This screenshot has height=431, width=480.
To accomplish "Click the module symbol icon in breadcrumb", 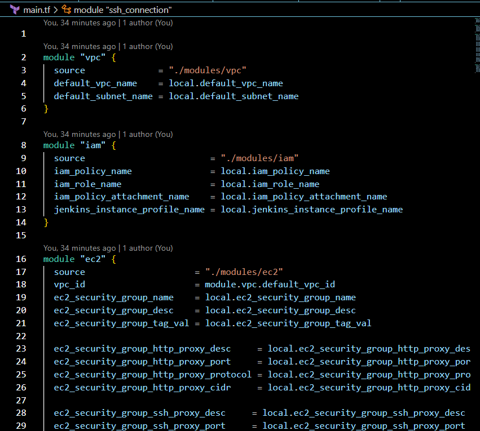I will tap(67, 10).
